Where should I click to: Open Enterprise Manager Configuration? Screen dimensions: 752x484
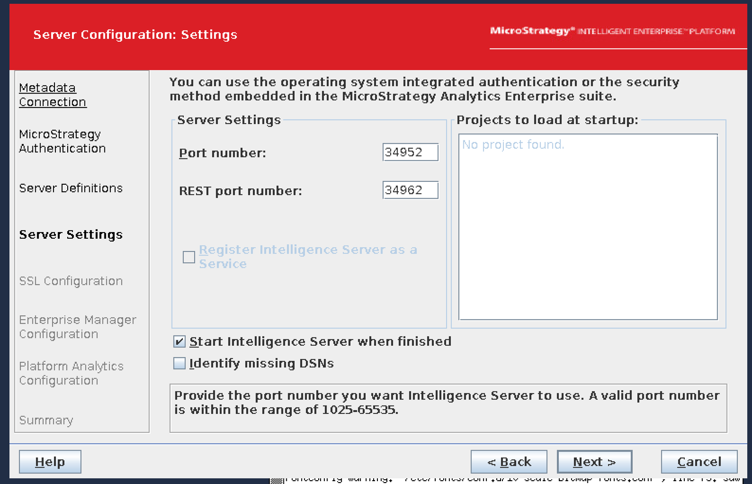click(x=78, y=327)
